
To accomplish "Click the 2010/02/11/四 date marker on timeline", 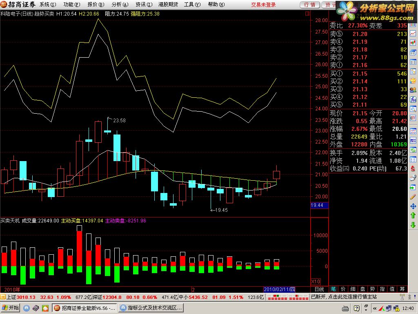I will [279, 289].
